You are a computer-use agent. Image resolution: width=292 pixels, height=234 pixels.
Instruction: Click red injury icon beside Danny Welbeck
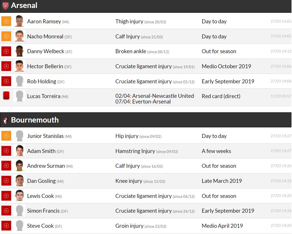(x=6, y=51)
